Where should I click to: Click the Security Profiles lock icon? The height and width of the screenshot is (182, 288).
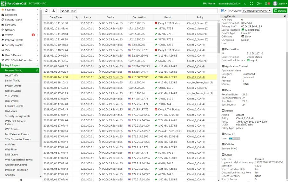pyautogui.click(x=3, y=45)
